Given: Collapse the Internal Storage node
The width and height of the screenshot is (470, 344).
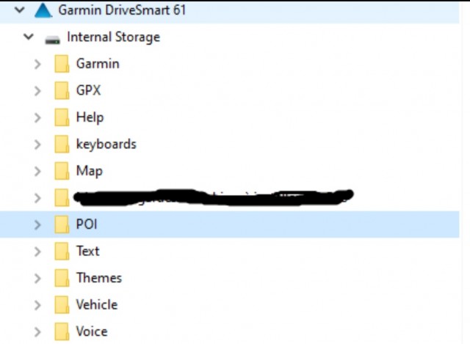Looking at the screenshot, I should point(29,37).
